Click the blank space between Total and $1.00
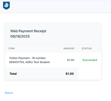The height and width of the screenshot is (101, 111). tap(41, 74)
